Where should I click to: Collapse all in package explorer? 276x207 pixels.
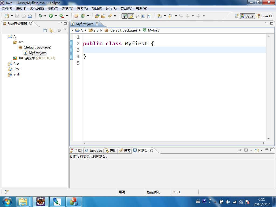coord(45,30)
